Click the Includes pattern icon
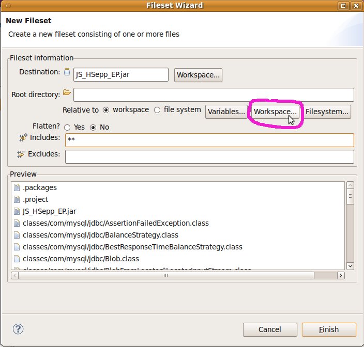 (22, 138)
